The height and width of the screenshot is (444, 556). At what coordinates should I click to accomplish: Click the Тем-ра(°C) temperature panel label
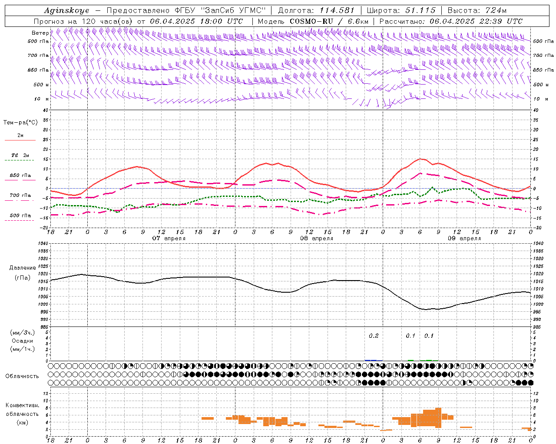pyautogui.click(x=21, y=123)
